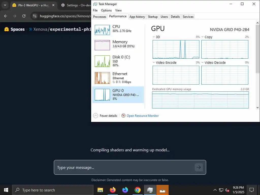This screenshot has height=195, width=260.
Task: Expand the Copy engine dropdown
Action: pos(202,37)
